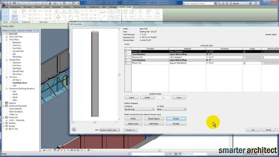Toggle Wraps checkbox for Gypsum Wall Board layer
The width and height of the screenshot is (279, 157).
coord(244,63)
